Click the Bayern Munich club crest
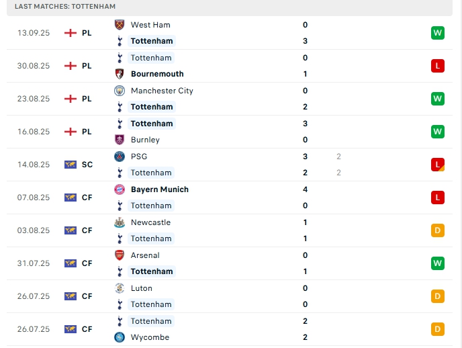462x348 pixels. tap(120, 189)
